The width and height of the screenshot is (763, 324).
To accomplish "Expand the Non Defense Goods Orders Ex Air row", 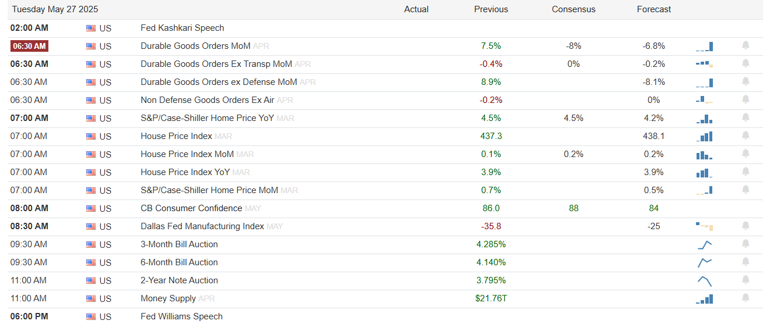I will (x=385, y=100).
